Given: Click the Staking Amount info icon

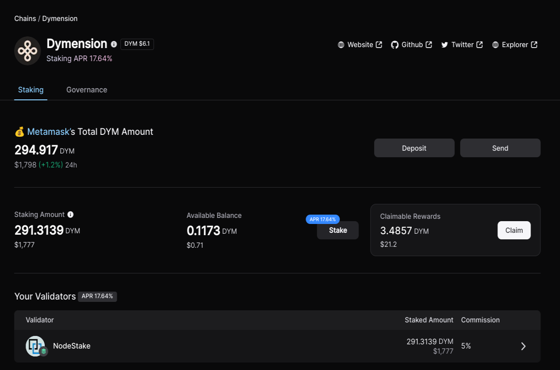Looking at the screenshot, I should (70, 215).
